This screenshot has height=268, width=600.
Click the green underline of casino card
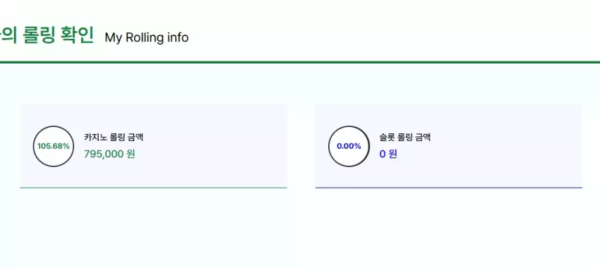tap(153, 188)
